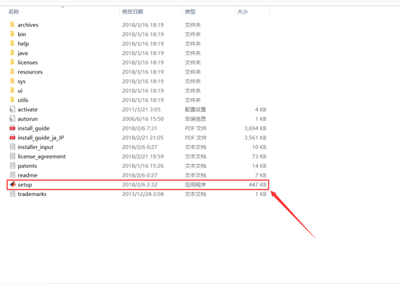Select the file name 'licenses'
This screenshot has width=400, height=284.
coord(27,63)
